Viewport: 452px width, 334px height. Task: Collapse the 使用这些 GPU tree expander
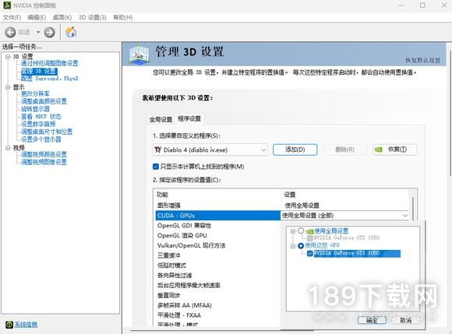tap(293, 246)
